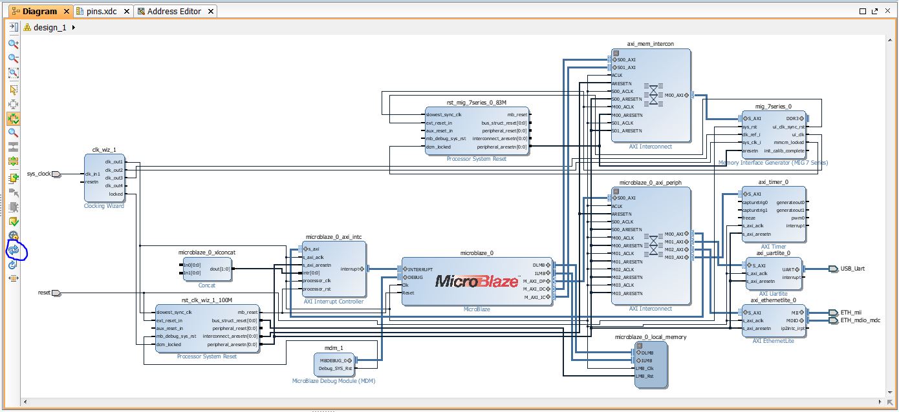This screenshot has width=899, height=412.
Task: Click the Regenerate Layout icon
Action: tap(13, 250)
